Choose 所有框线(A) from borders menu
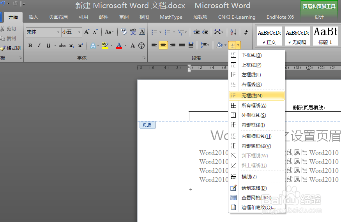Image resolution: width=341 pixels, height=222 pixels. (x=256, y=106)
